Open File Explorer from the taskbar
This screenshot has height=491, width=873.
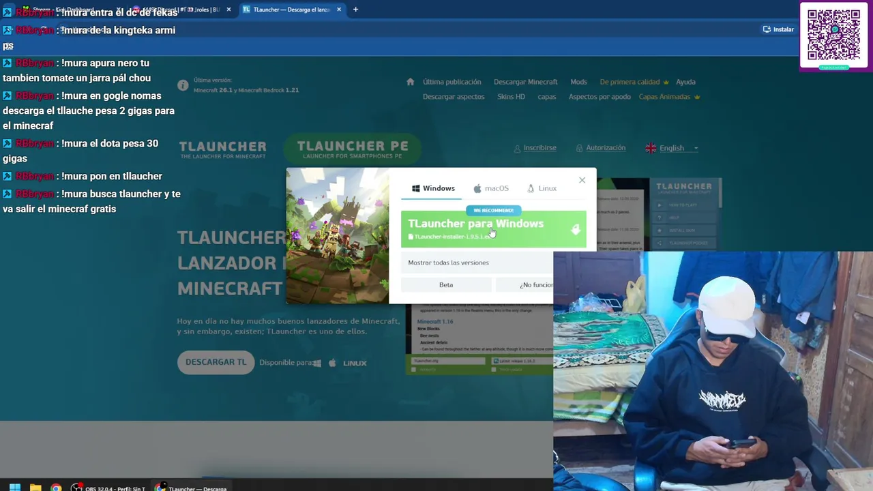pyautogui.click(x=35, y=488)
